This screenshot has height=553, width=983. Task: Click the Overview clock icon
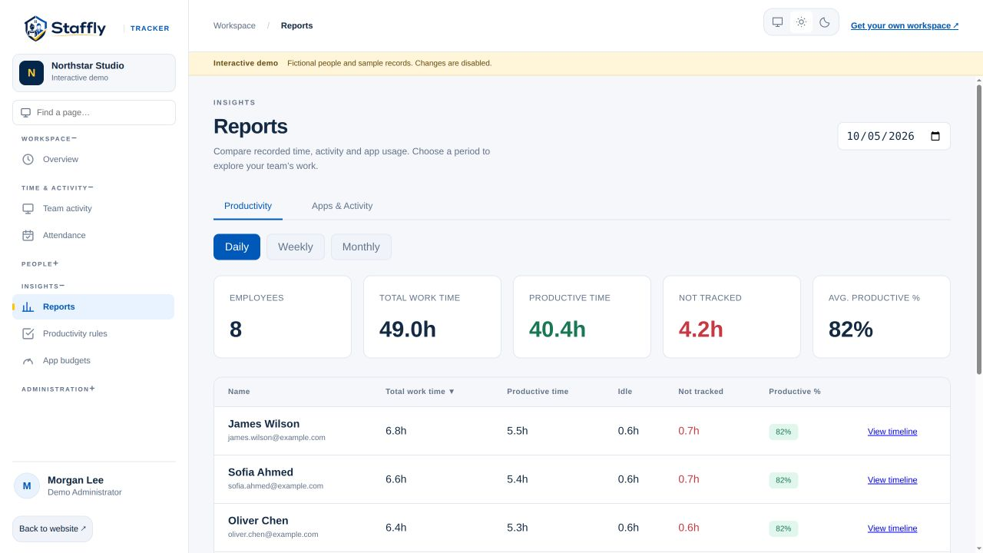pos(28,159)
